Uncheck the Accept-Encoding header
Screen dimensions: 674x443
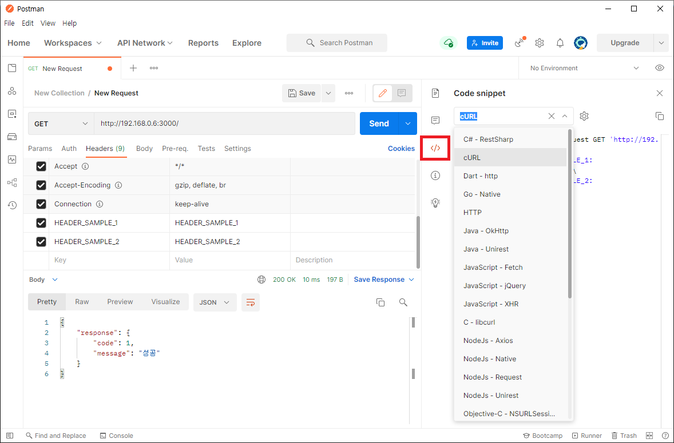click(41, 185)
